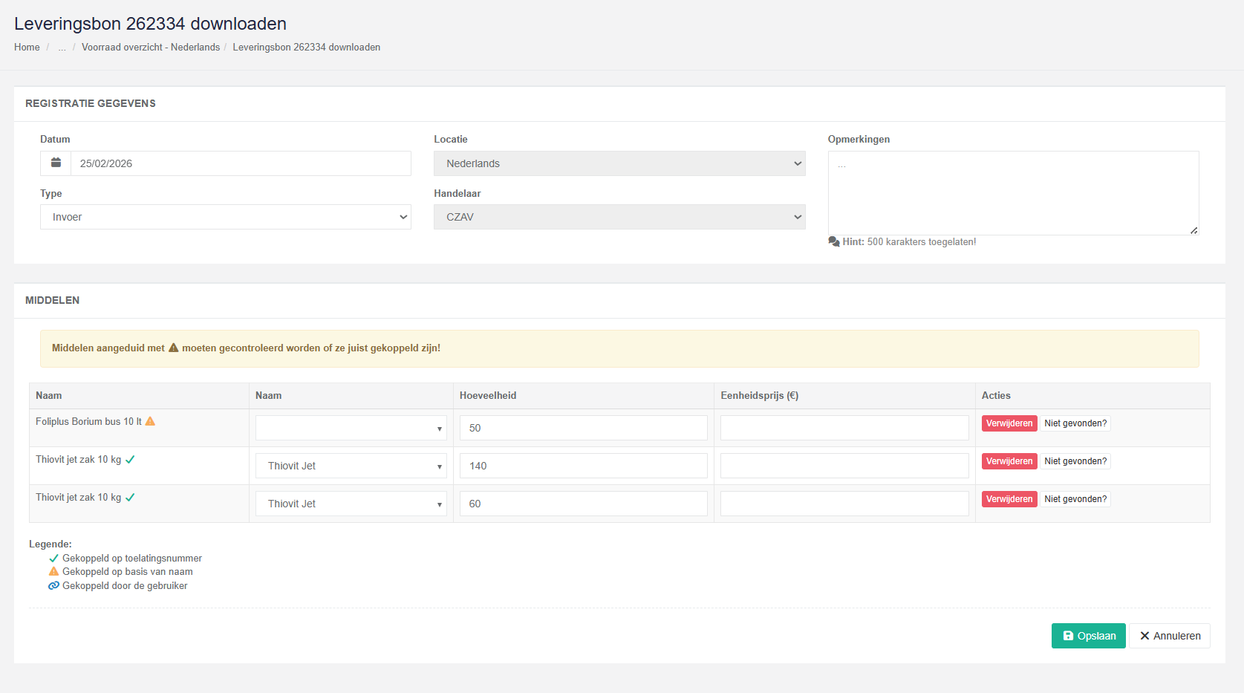
Task: Cancel with the Annuleren button
Action: click(x=1170, y=636)
